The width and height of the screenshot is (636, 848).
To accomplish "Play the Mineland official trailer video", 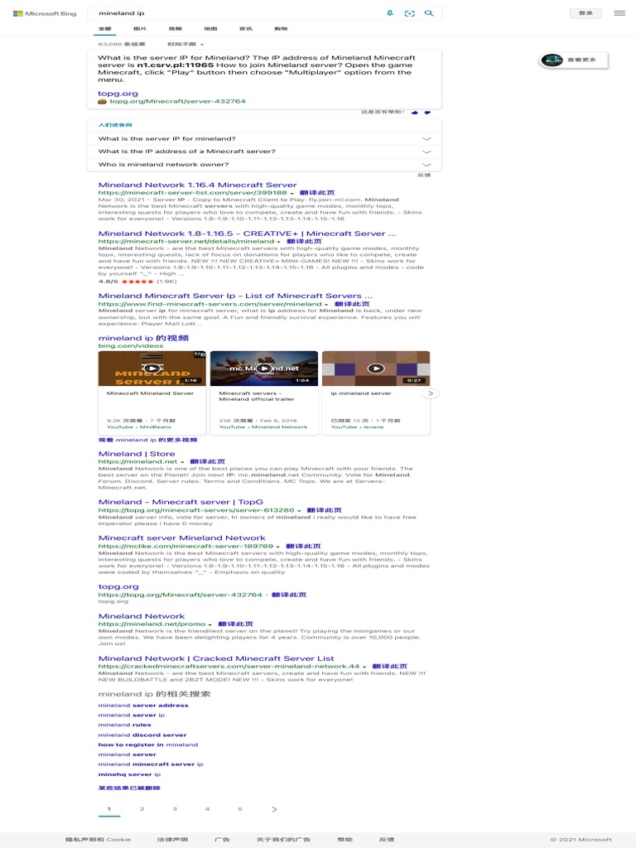I will pyautogui.click(x=264, y=369).
